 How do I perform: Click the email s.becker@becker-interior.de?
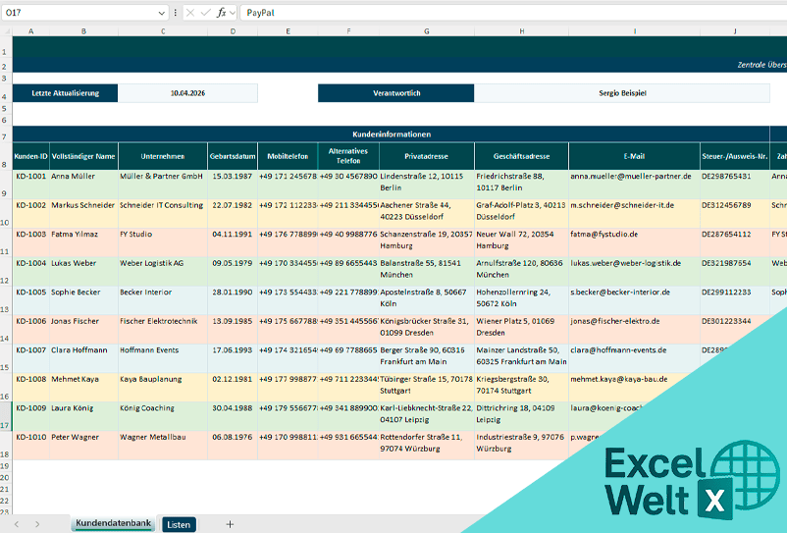(x=635, y=300)
